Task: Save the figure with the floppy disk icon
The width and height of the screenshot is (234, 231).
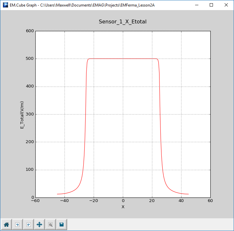Action: [x=62, y=224]
